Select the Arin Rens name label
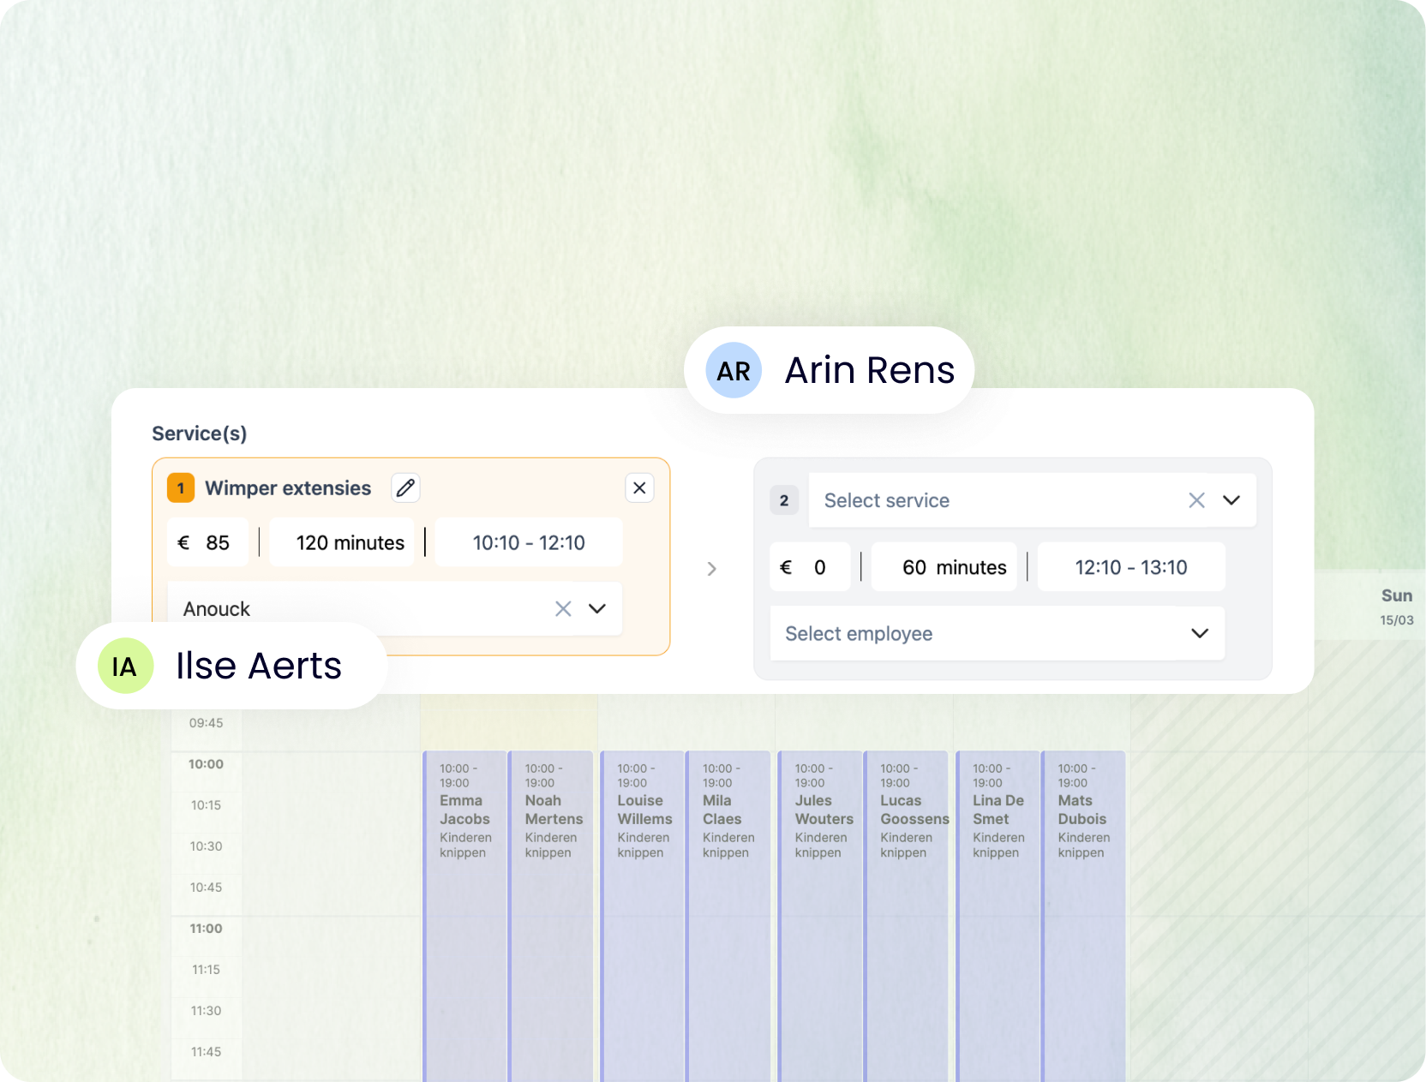Screen dimensions: 1426x1082 click(x=869, y=371)
